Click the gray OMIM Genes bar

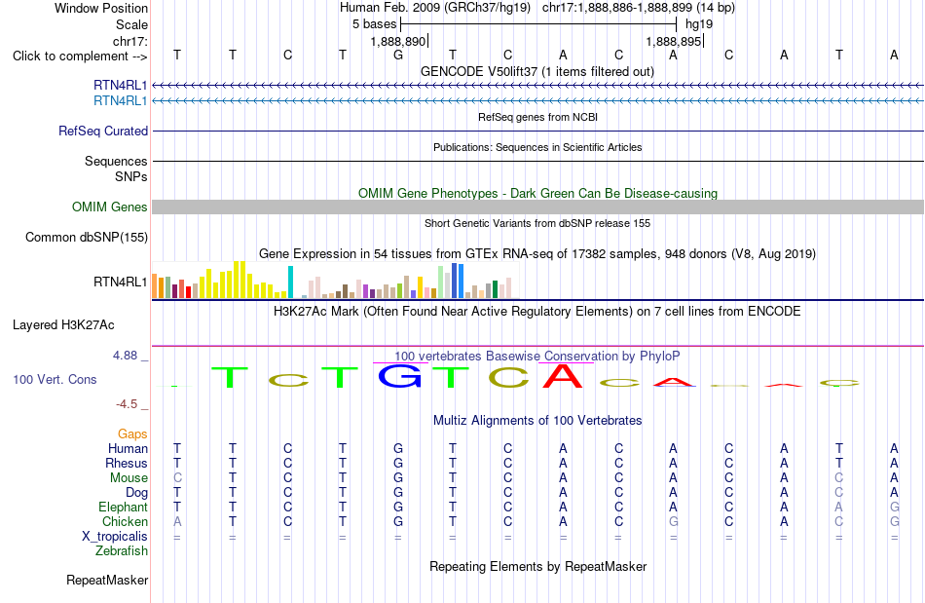537,207
